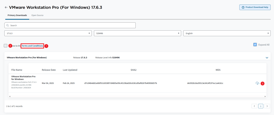Viewport: 274px width, 115px height.
Task: Click the MD5 hash value de592b18a39513e3414f197ec1a4cb1c
Action: pyautogui.click(x=205, y=83)
